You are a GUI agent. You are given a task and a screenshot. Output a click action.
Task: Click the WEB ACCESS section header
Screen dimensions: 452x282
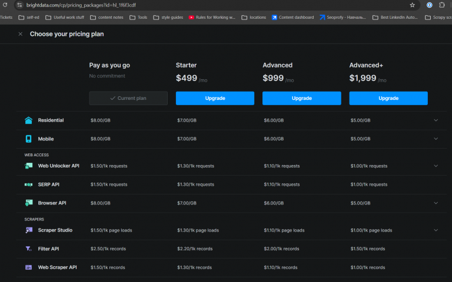36,155
